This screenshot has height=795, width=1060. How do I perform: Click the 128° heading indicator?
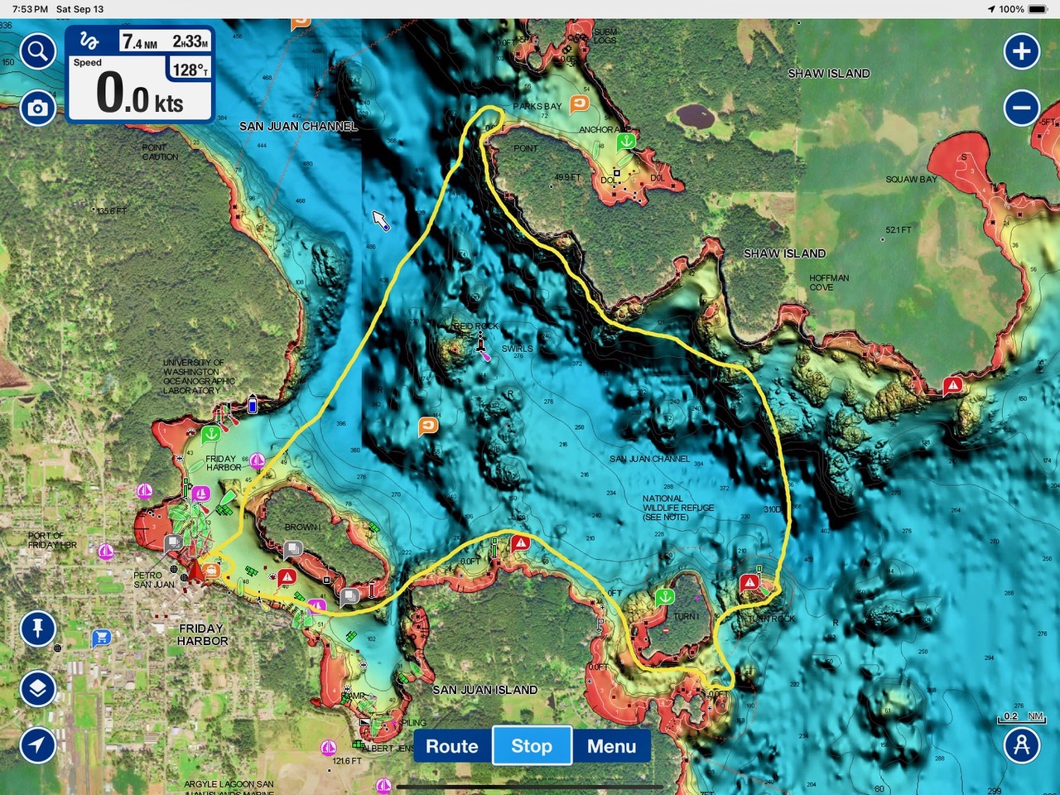190,70
